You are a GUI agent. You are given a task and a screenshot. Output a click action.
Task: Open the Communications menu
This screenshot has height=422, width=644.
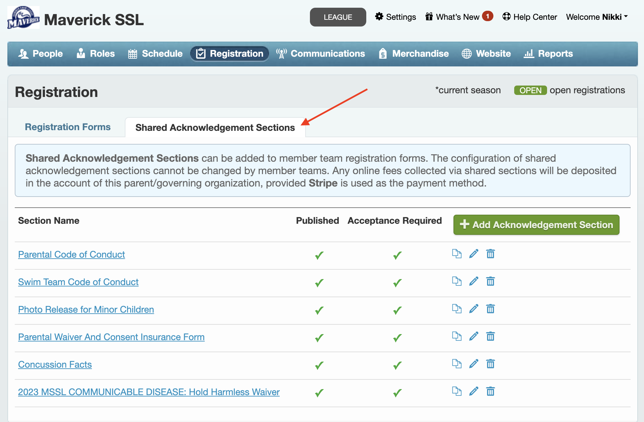tap(320, 54)
